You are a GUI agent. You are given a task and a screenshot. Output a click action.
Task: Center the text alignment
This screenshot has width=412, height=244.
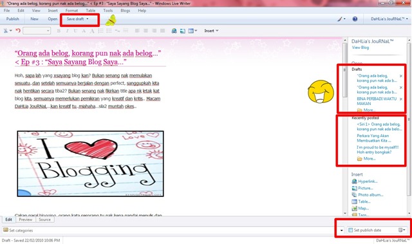(145, 31)
